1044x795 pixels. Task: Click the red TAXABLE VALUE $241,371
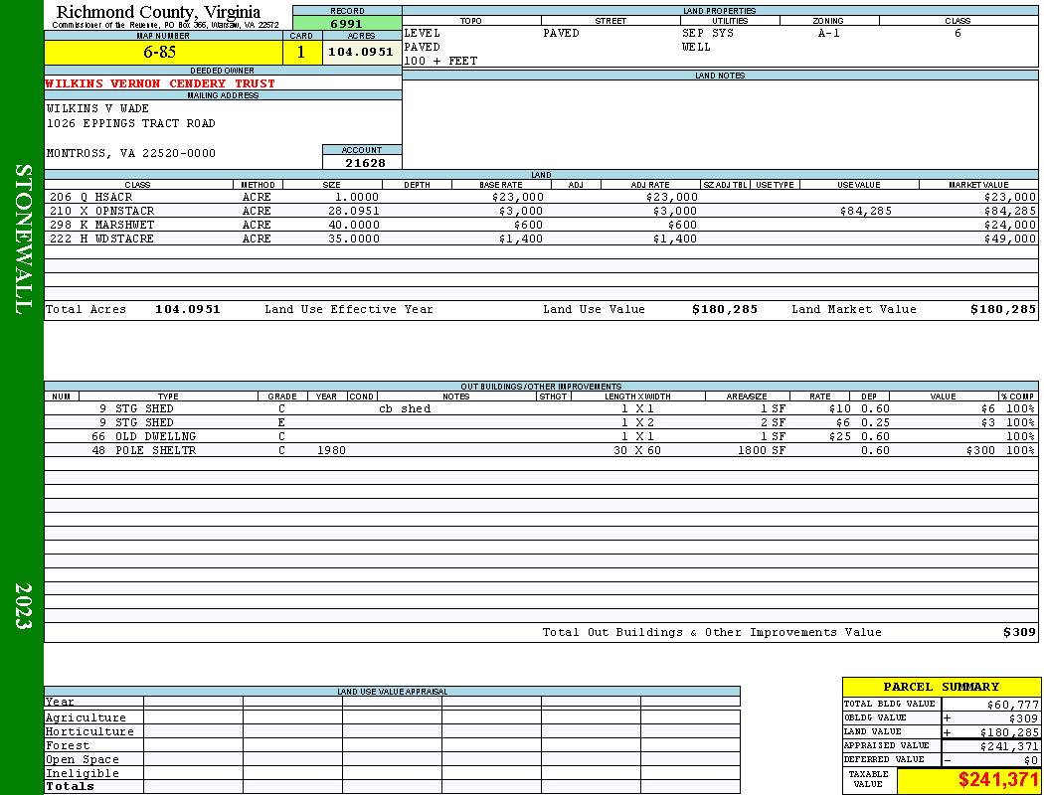click(998, 780)
